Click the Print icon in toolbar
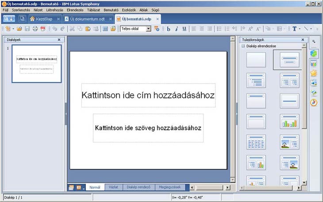The image size is (323, 202). click(x=35, y=29)
